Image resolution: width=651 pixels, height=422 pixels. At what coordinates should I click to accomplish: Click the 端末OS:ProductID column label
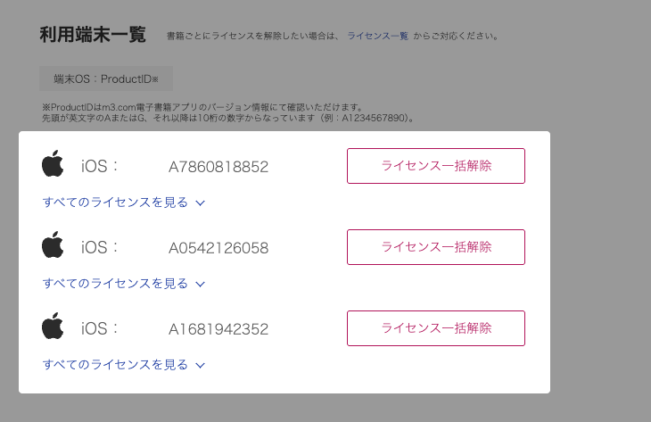click(x=105, y=79)
